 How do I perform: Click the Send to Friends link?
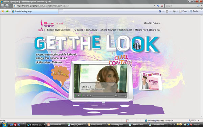pyautogui.click(x=152, y=23)
